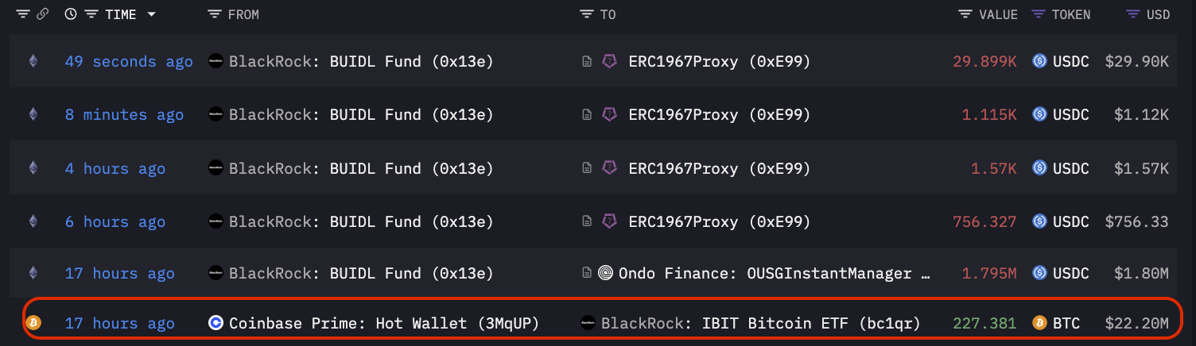The width and height of the screenshot is (1196, 346).
Task: Open the '49 seconds ago' transaction link
Action: pyautogui.click(x=129, y=61)
